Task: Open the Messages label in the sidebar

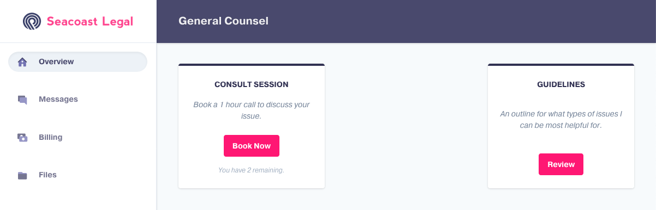Action: (x=58, y=99)
